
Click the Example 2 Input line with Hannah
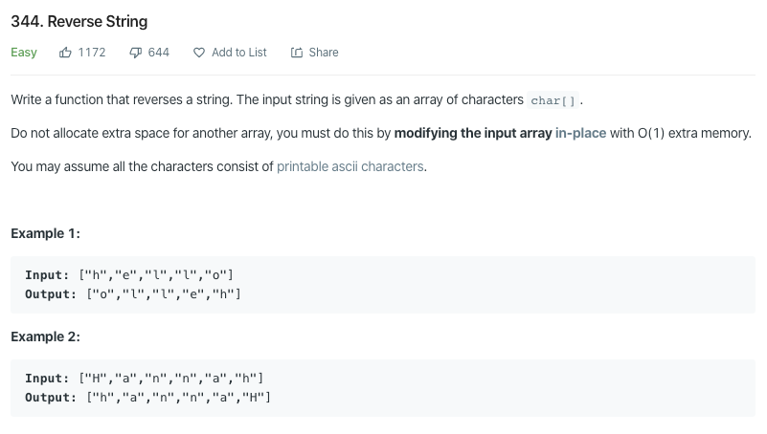[145, 379]
